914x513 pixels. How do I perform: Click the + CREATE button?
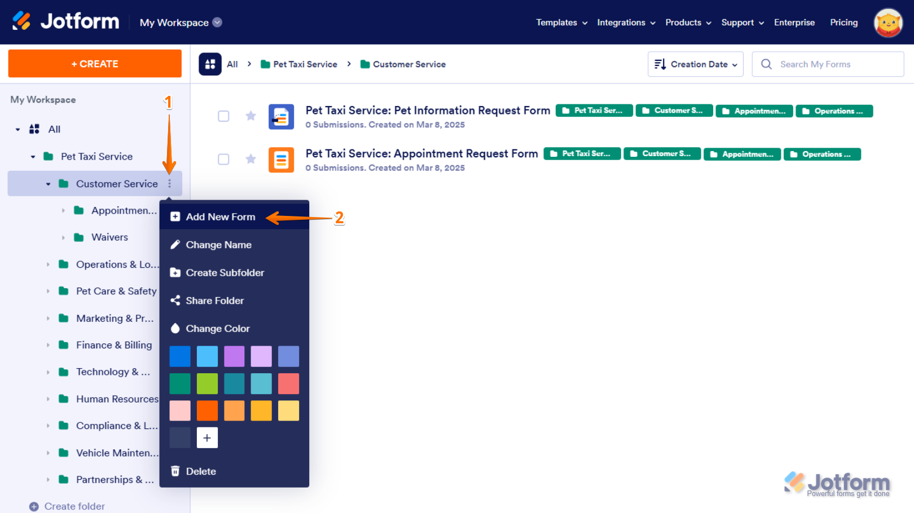click(95, 64)
